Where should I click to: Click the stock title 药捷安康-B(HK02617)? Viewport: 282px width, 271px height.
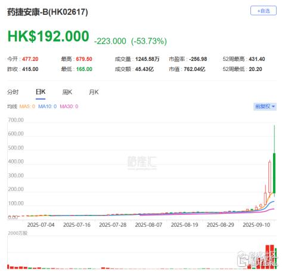click(48, 12)
